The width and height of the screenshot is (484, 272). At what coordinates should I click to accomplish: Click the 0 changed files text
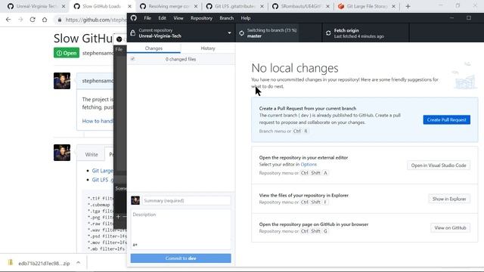click(x=181, y=59)
